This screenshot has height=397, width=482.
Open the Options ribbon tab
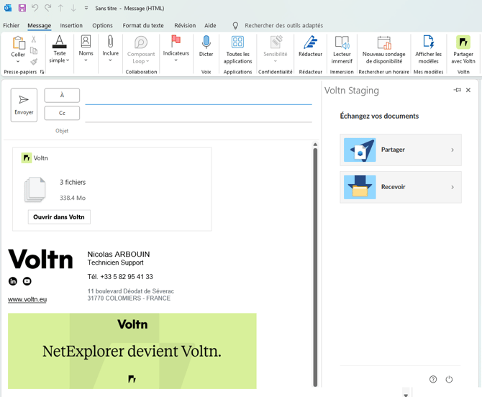(102, 25)
